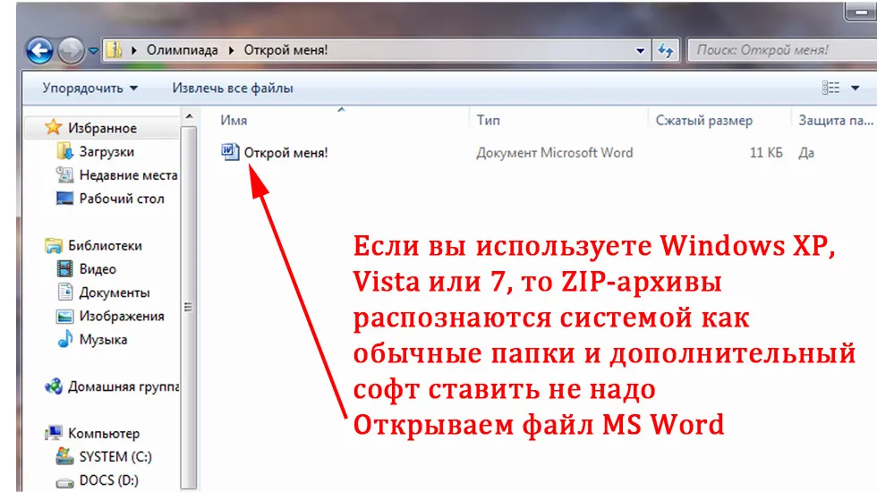Click the Музыка note icon

click(x=65, y=339)
